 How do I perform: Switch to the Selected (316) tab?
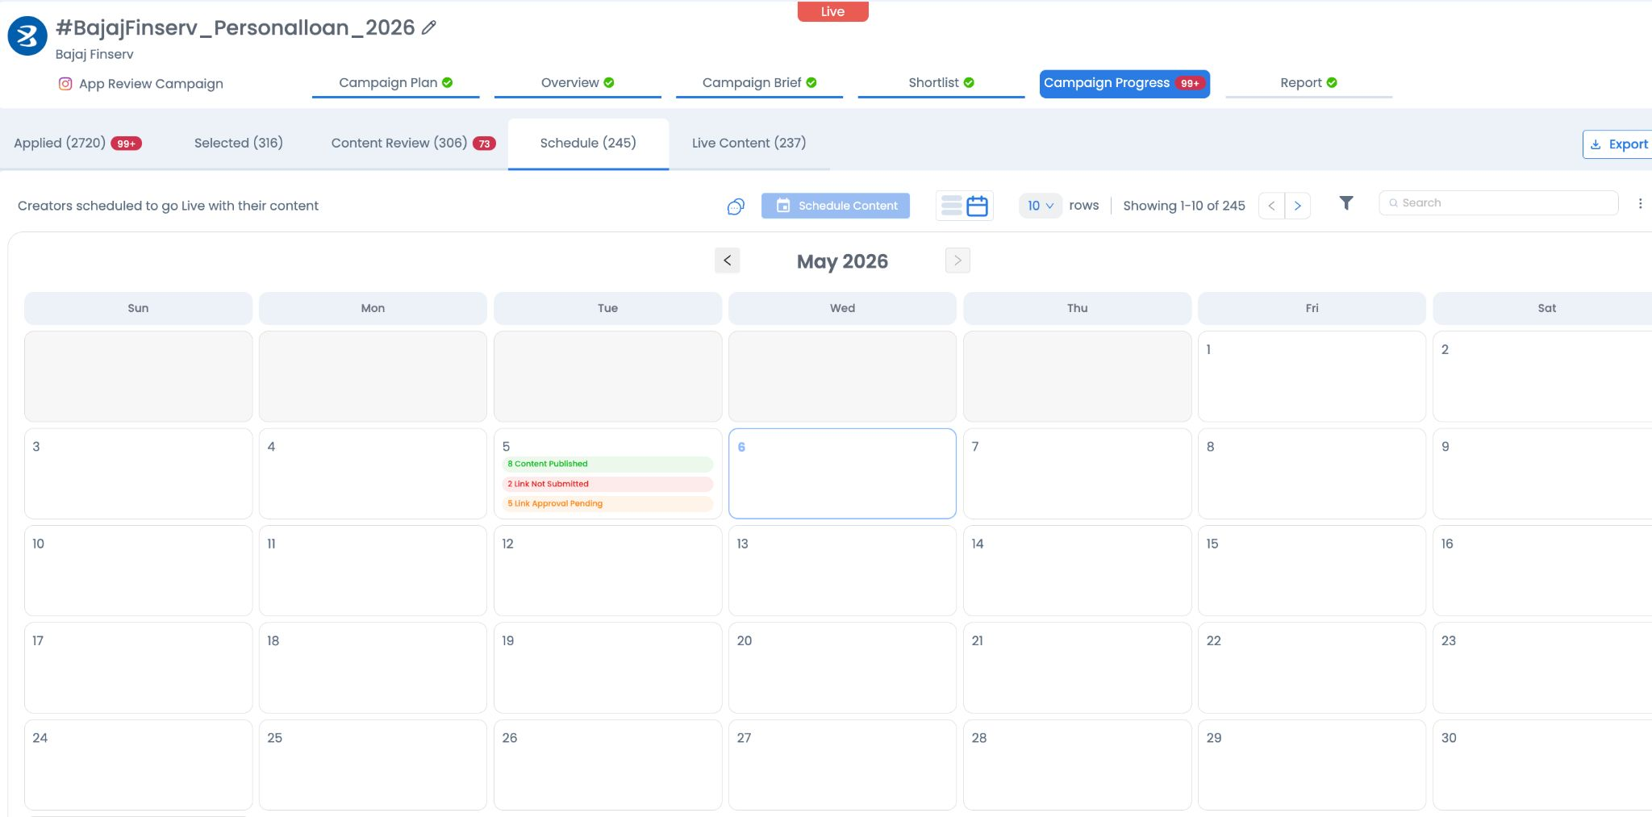[239, 144]
